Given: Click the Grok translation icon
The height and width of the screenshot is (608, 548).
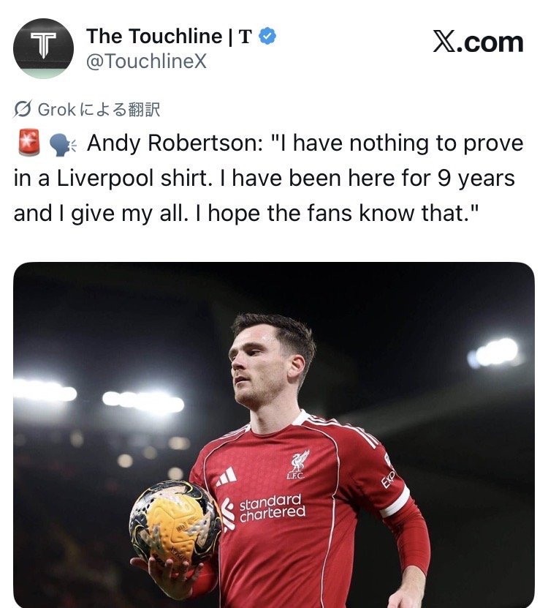Looking at the screenshot, I should pyautogui.click(x=23, y=109).
